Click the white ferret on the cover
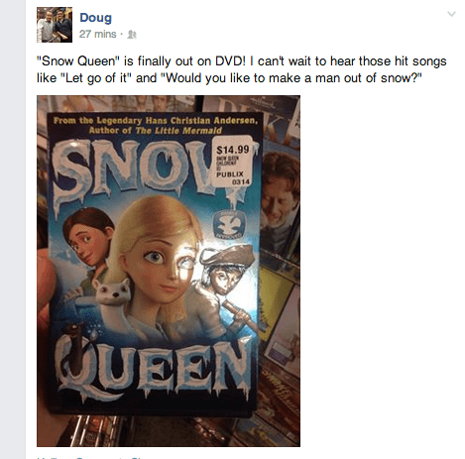465x459 pixels. click(x=112, y=295)
